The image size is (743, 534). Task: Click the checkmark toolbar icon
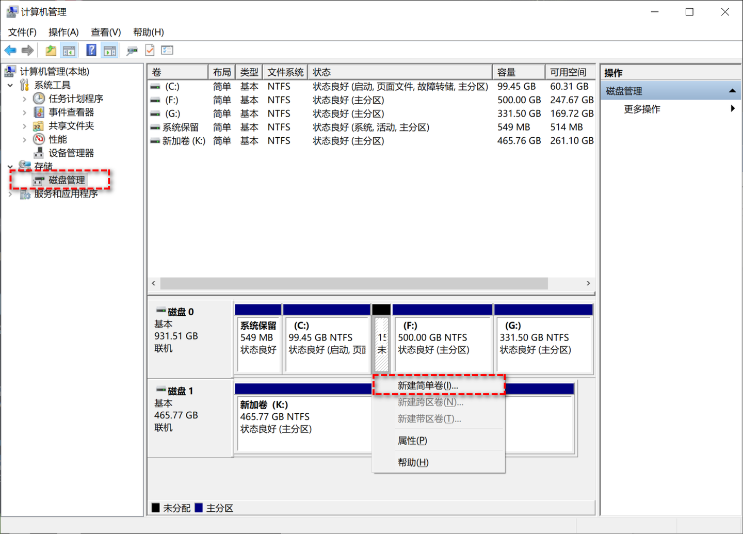pos(150,50)
